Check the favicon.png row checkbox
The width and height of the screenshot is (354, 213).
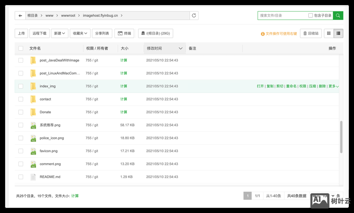click(x=21, y=151)
